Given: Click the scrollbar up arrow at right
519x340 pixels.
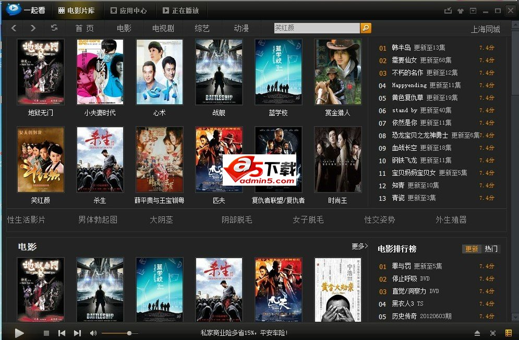Looking at the screenshot, I should (x=515, y=25).
